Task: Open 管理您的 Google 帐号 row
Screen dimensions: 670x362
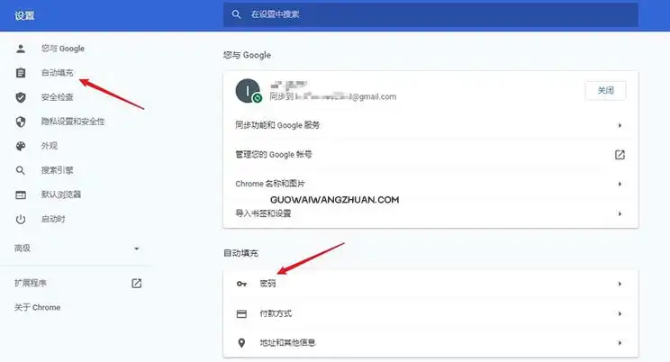Action: [430, 155]
